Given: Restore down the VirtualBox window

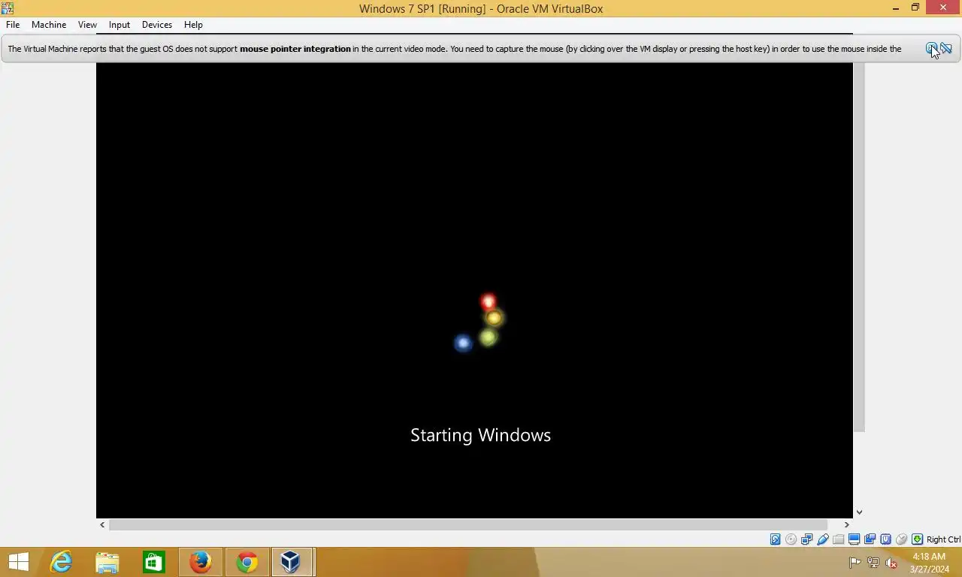Looking at the screenshot, I should coord(915,8).
